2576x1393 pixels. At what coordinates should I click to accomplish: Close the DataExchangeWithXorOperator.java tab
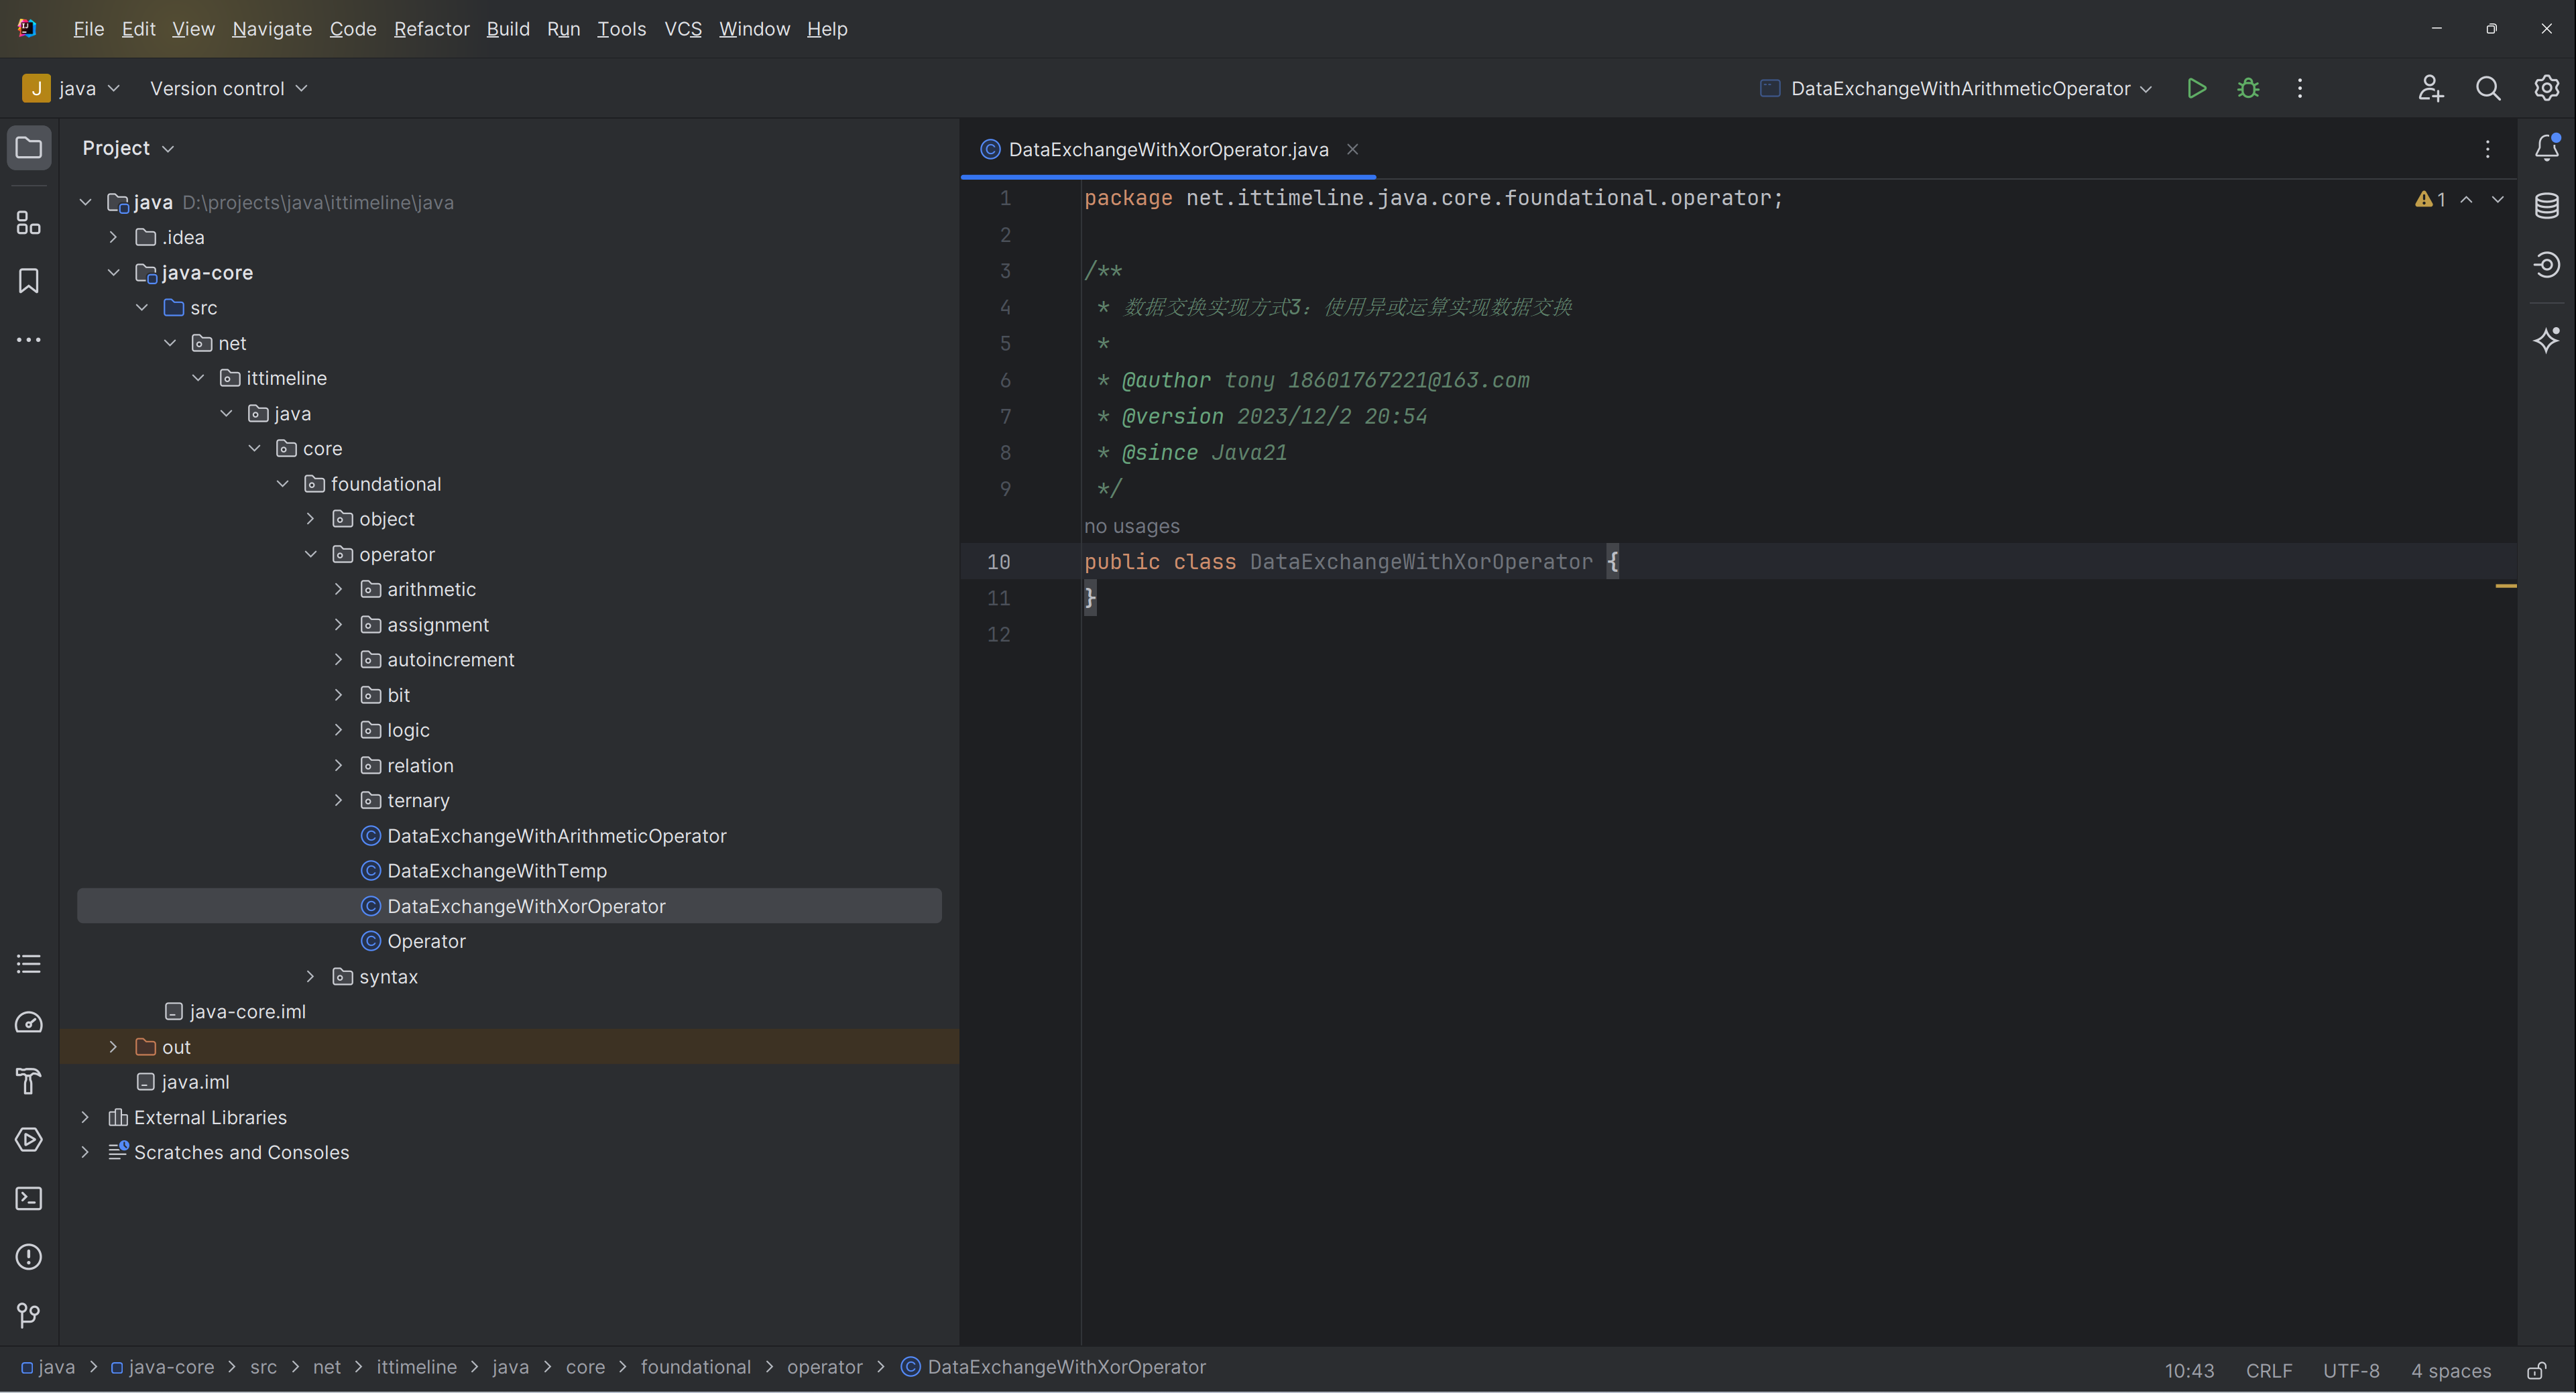pos(1352,149)
